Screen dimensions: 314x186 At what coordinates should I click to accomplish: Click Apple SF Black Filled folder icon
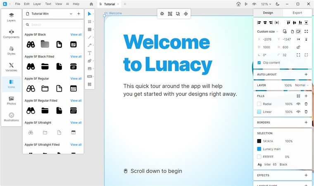coord(45,66)
